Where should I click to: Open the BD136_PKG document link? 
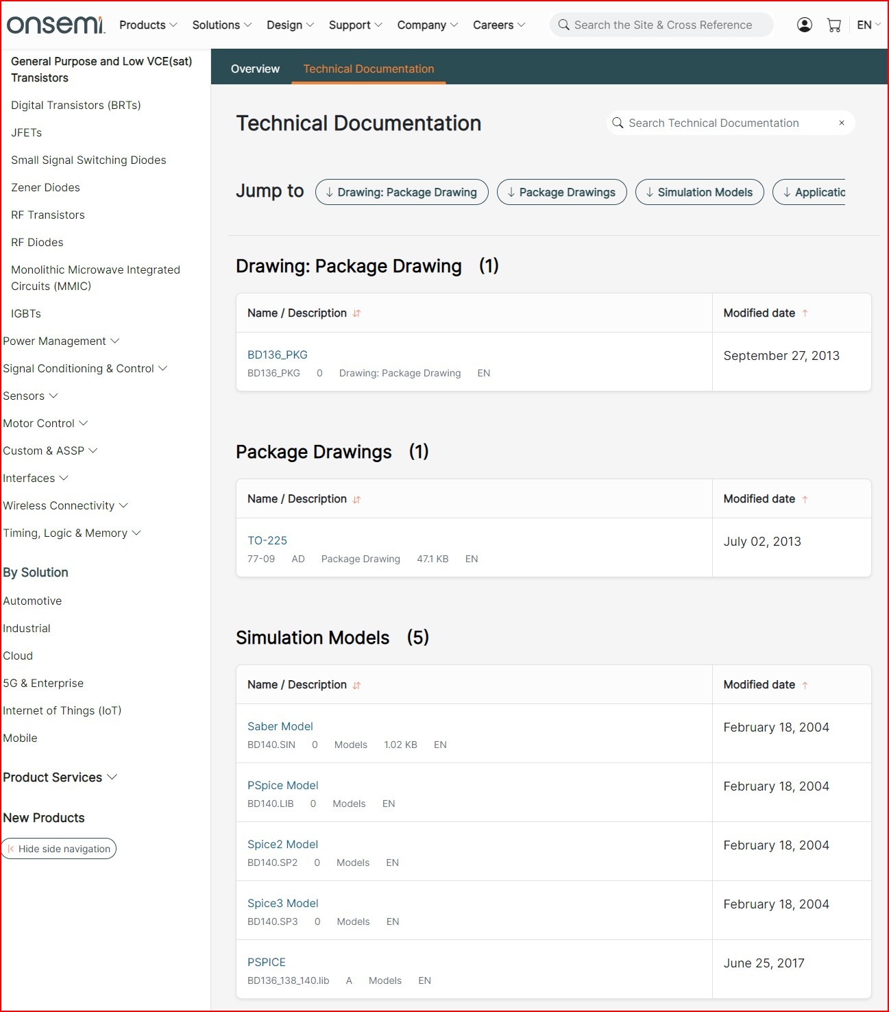278,354
